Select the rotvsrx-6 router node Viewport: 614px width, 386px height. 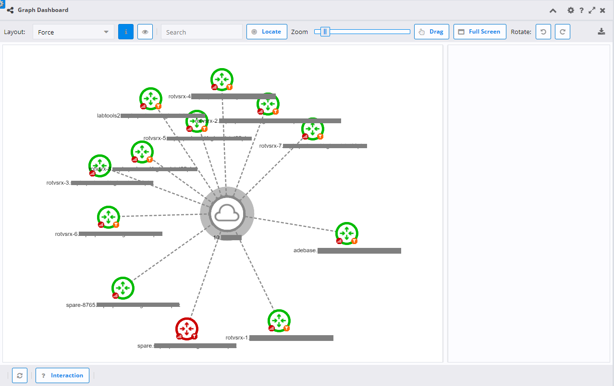[x=109, y=217]
